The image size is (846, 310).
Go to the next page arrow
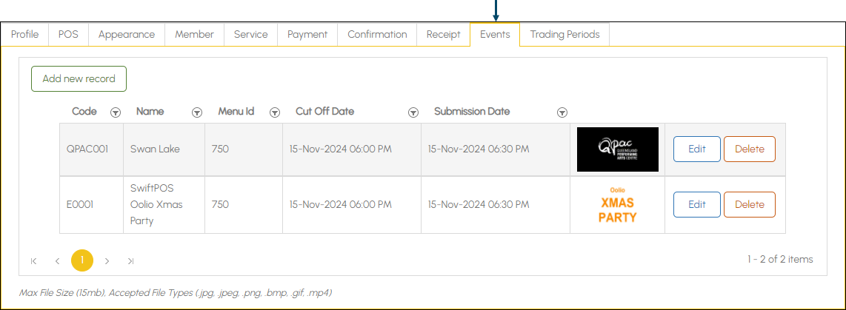pyautogui.click(x=107, y=261)
